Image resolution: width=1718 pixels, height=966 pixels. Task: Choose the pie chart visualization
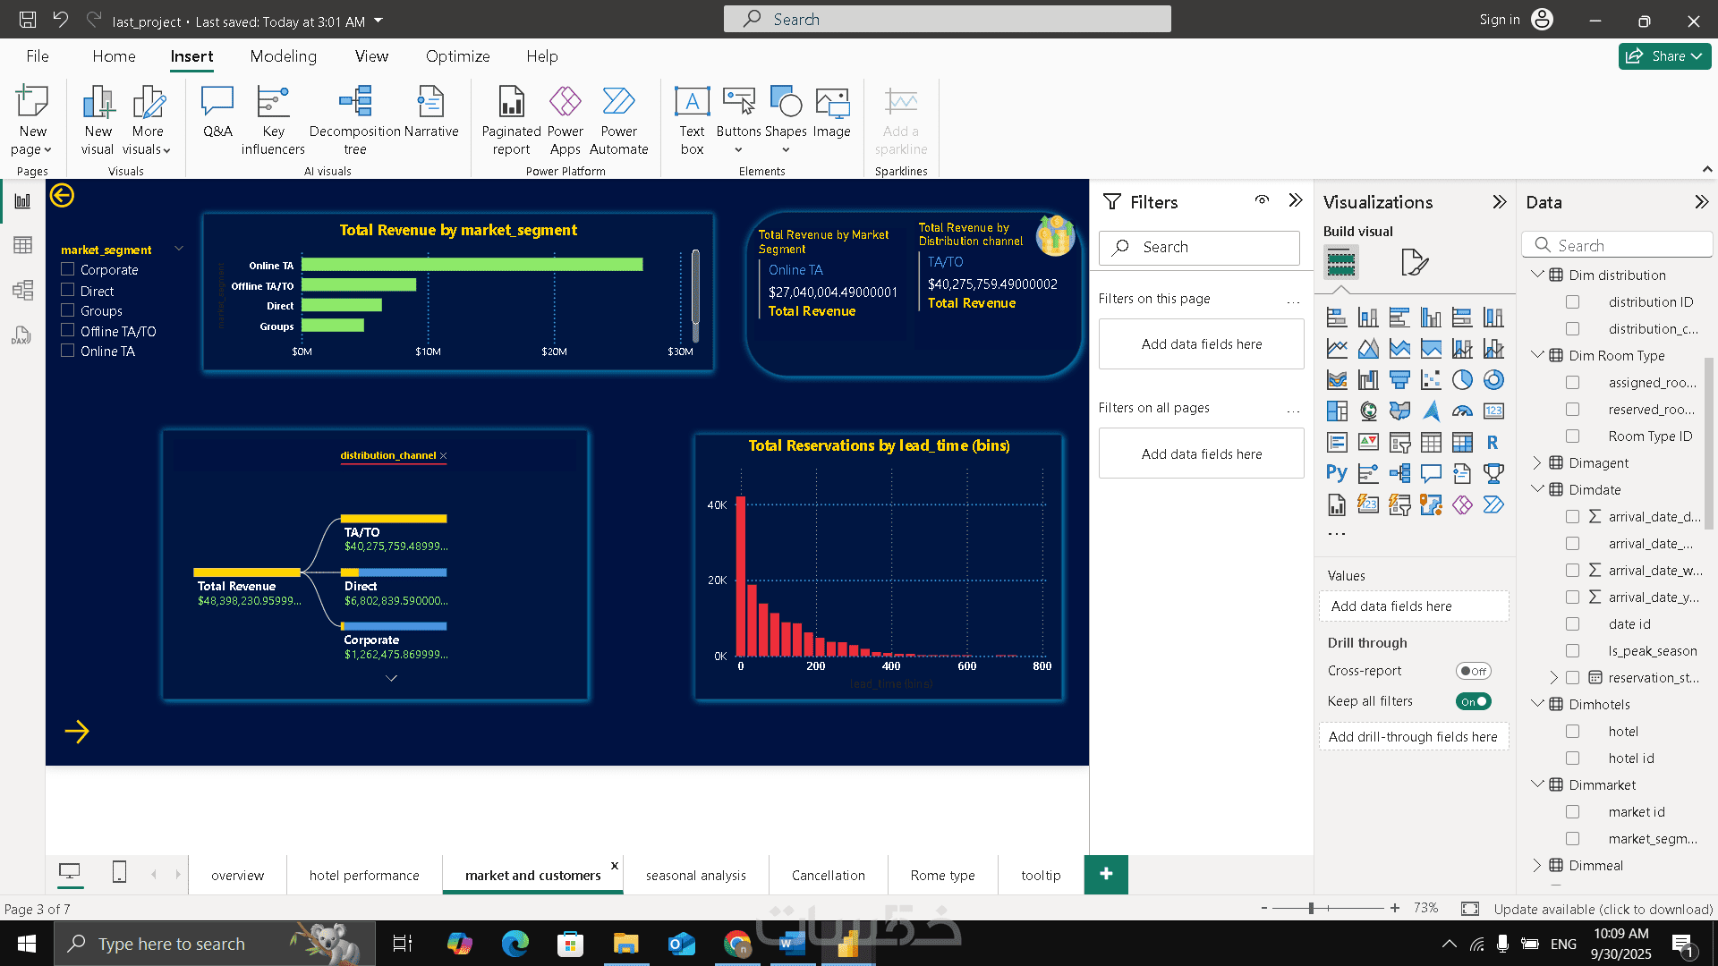pos(1462,380)
